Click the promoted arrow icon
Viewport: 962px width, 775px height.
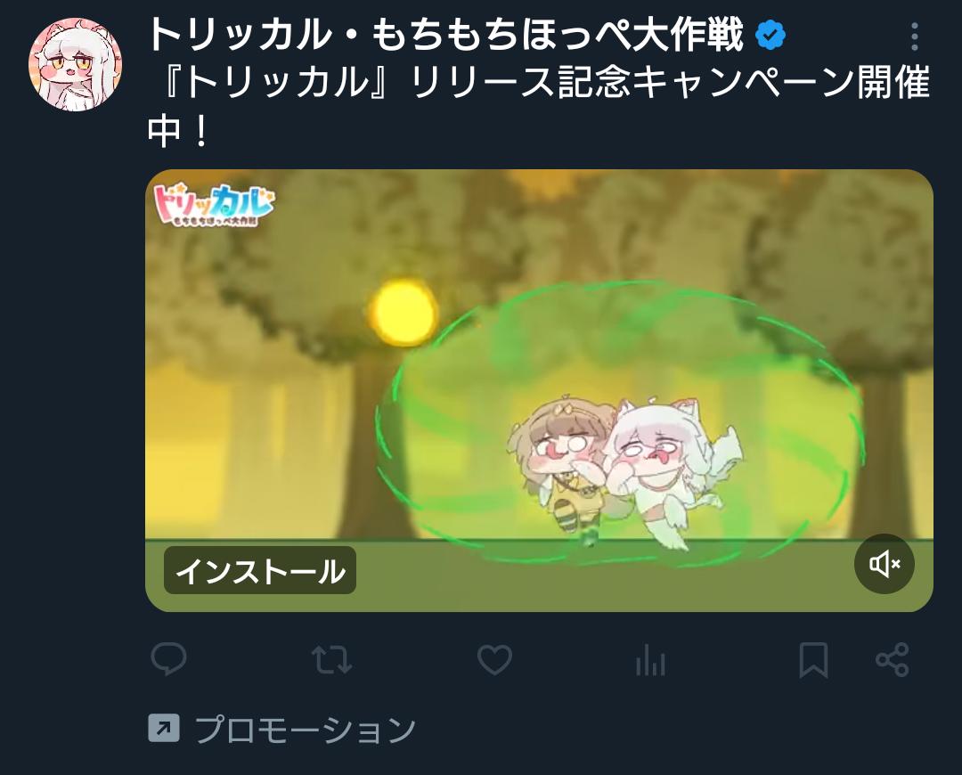(164, 729)
